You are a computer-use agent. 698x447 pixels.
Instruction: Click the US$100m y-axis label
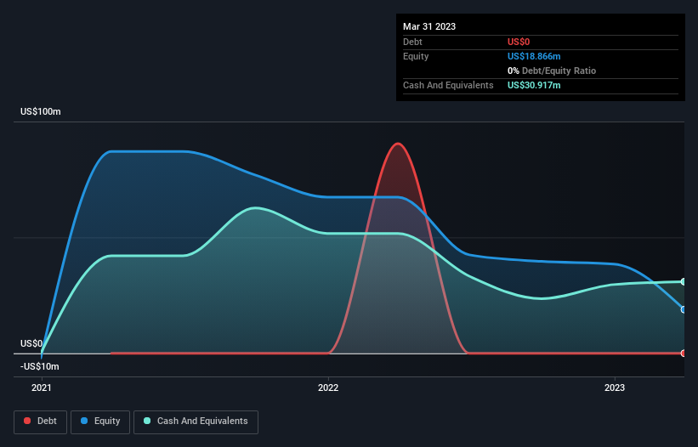41,111
